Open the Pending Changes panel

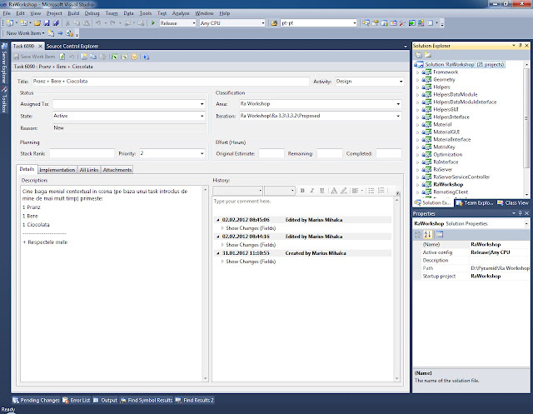coord(36,401)
